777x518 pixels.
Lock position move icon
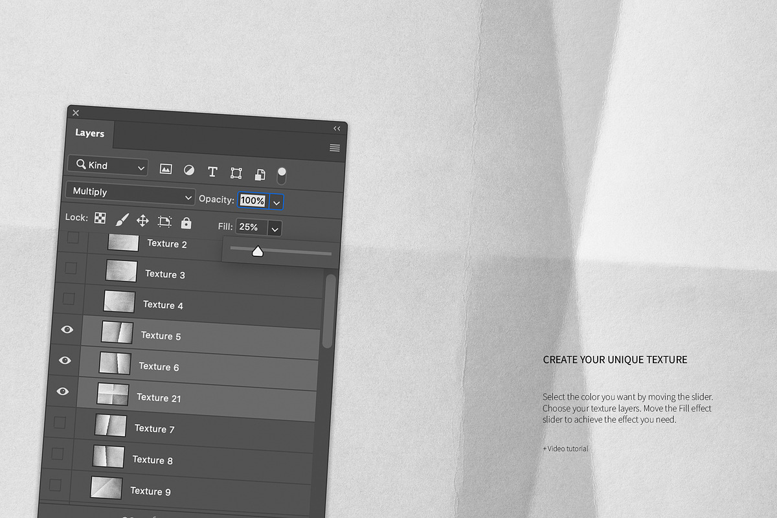pos(142,221)
